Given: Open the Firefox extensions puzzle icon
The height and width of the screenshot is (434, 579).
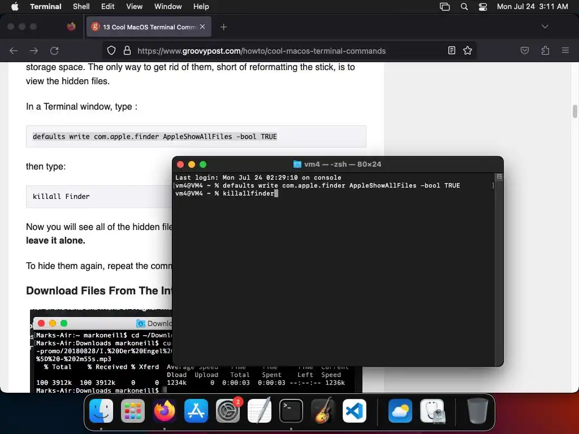Looking at the screenshot, I should tap(545, 50).
